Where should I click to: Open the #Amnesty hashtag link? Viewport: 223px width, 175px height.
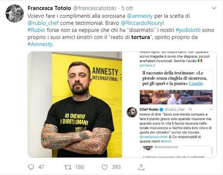pos(40,44)
